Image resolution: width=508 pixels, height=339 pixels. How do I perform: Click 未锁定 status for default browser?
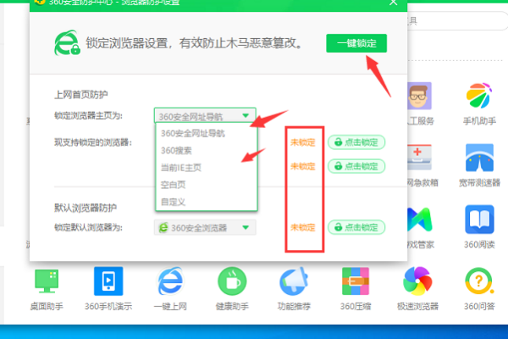point(302,227)
